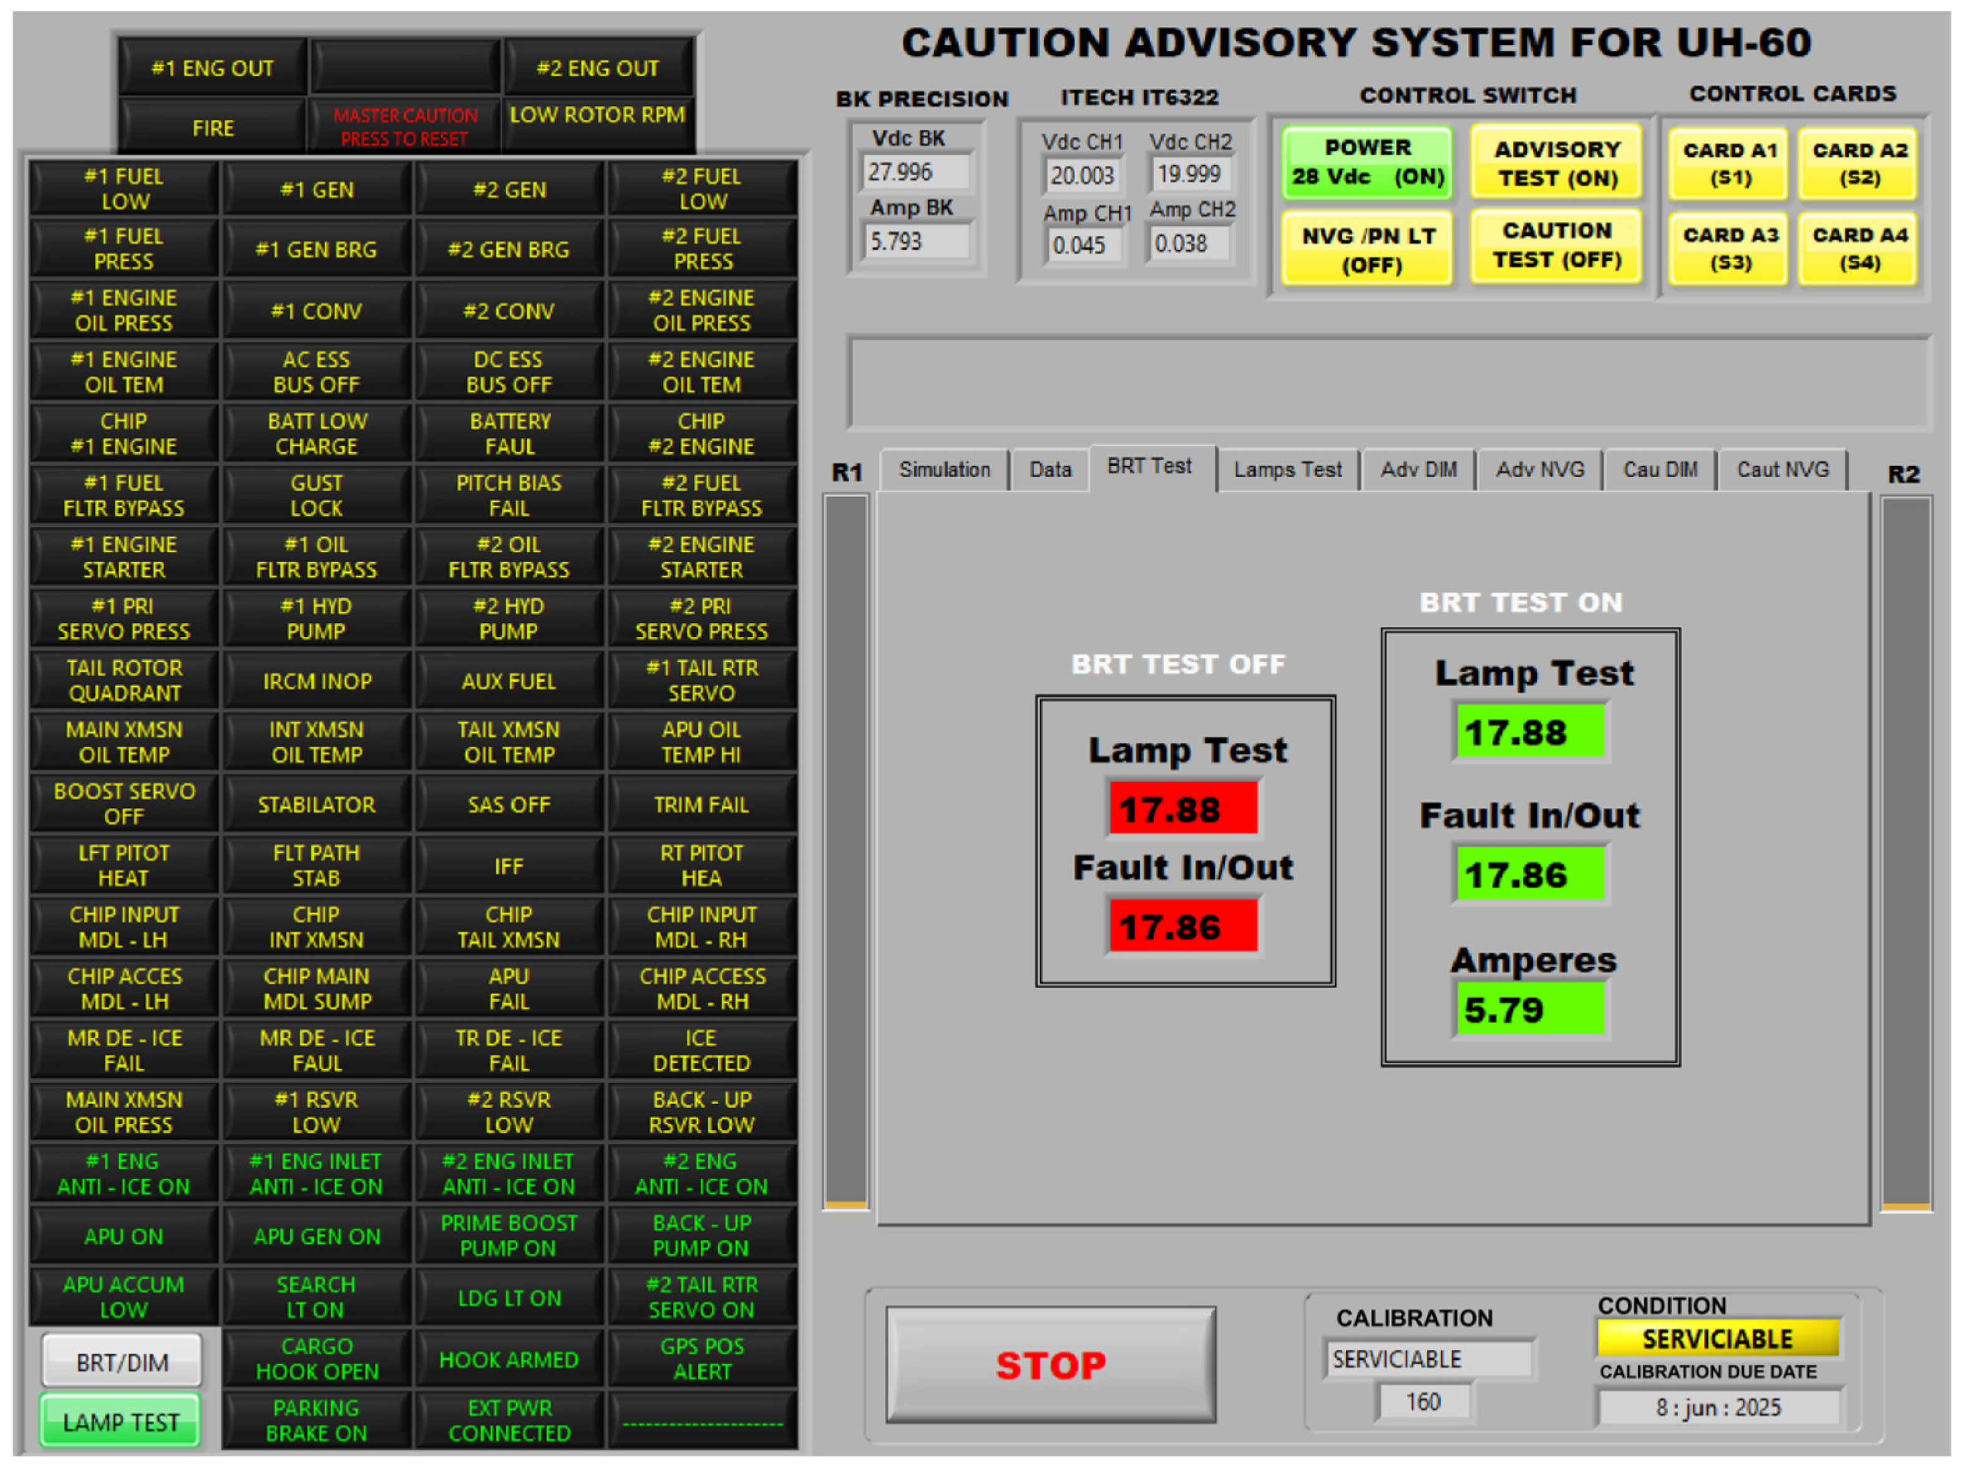Click the BATT LOW CHARGE caution light
Screen dimensions: 1963x1469
317,434
